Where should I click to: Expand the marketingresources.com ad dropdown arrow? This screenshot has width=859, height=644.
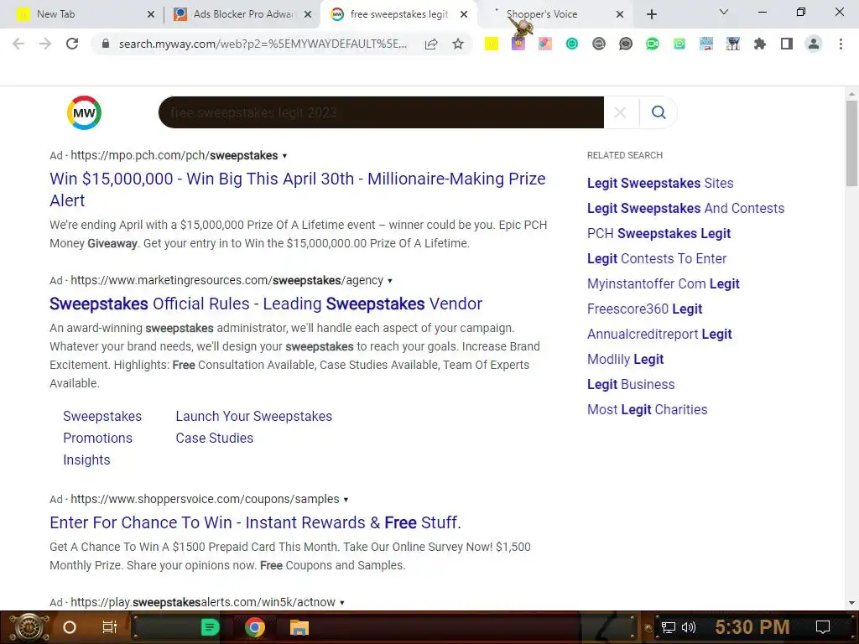point(389,281)
